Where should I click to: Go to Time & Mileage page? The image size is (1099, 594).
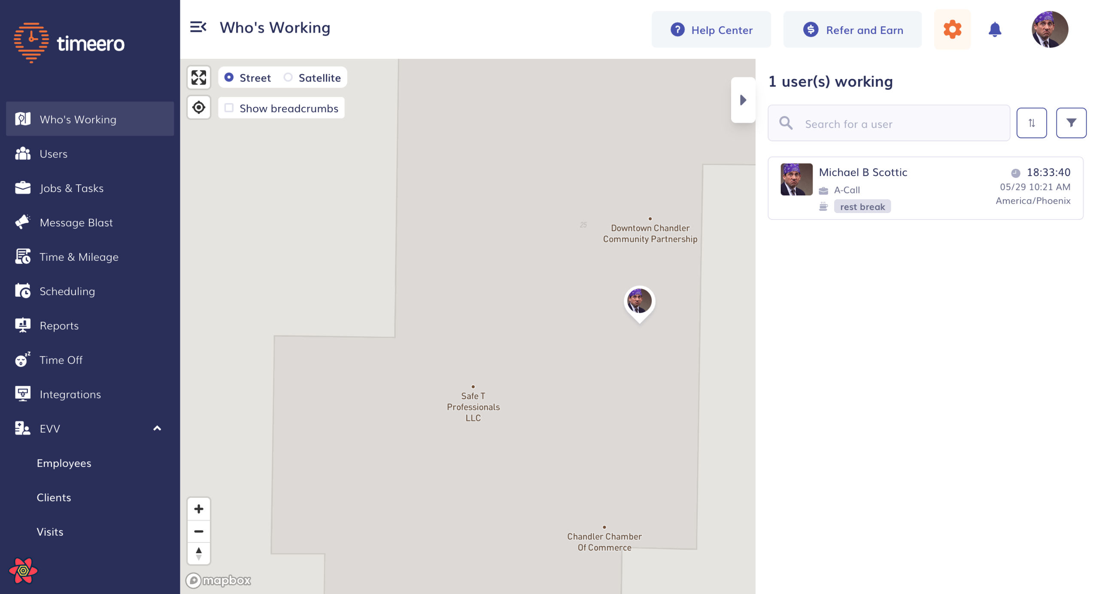coord(79,257)
